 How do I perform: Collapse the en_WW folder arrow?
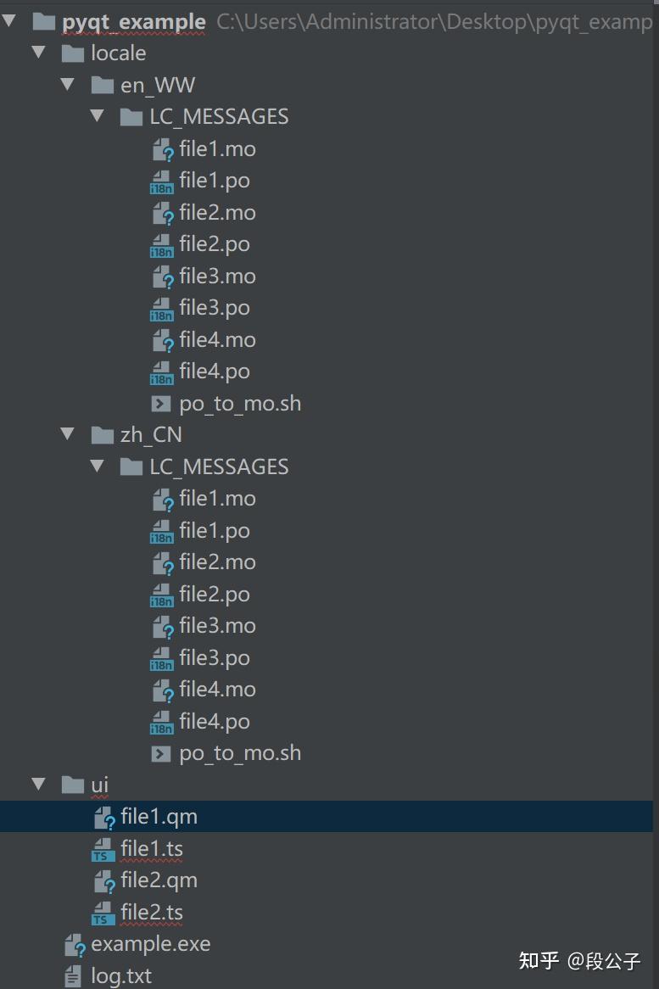pyautogui.click(x=68, y=84)
